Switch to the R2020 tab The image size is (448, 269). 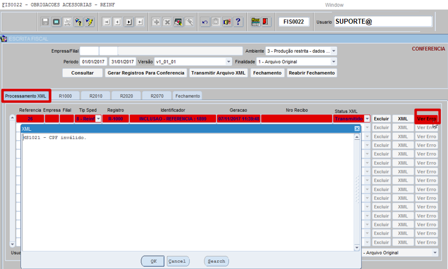(126, 96)
